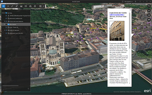This screenshot has width=152, height=95.
Task: Click the popup vertical scrollbar thumb
Action: pos(130,31)
